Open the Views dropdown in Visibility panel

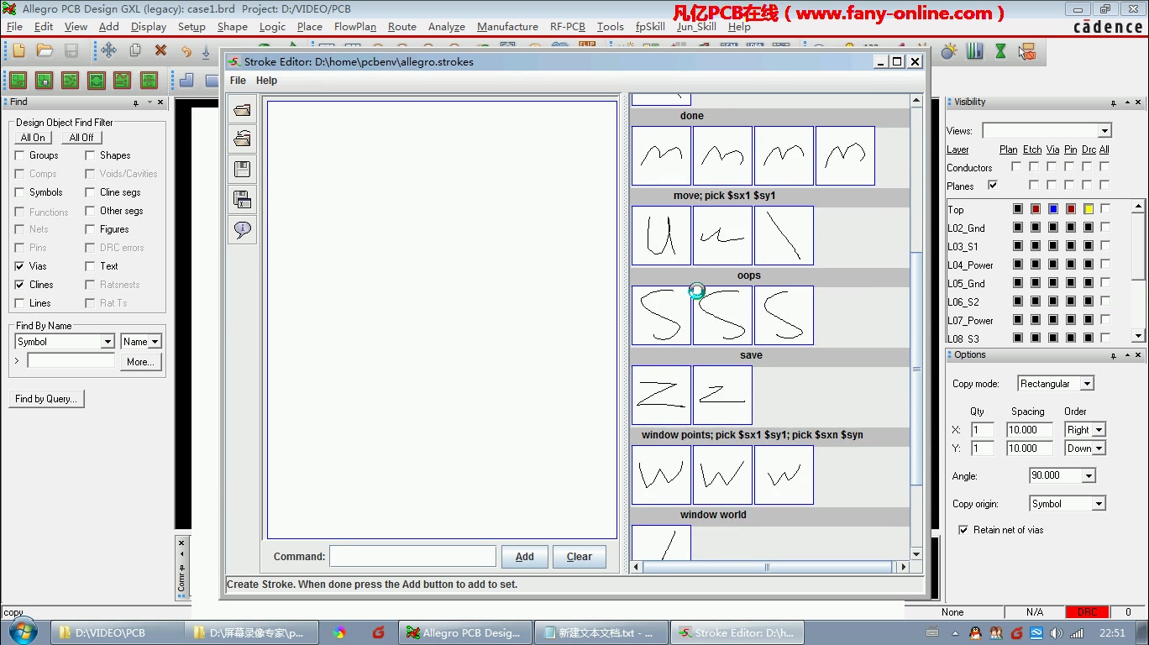(x=1104, y=131)
